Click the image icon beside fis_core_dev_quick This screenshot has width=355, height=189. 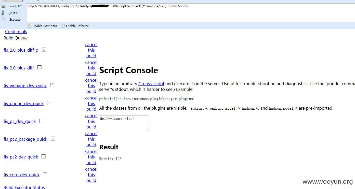pyautogui.click(x=45, y=174)
